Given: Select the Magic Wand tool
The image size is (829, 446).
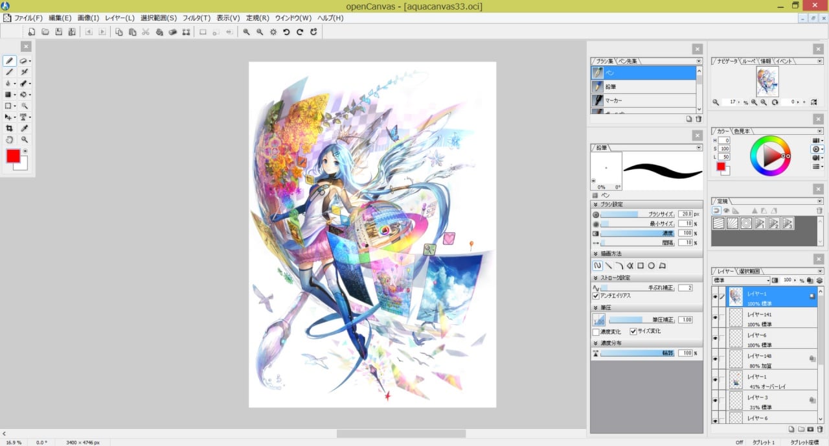Looking at the screenshot, I should pyautogui.click(x=25, y=106).
